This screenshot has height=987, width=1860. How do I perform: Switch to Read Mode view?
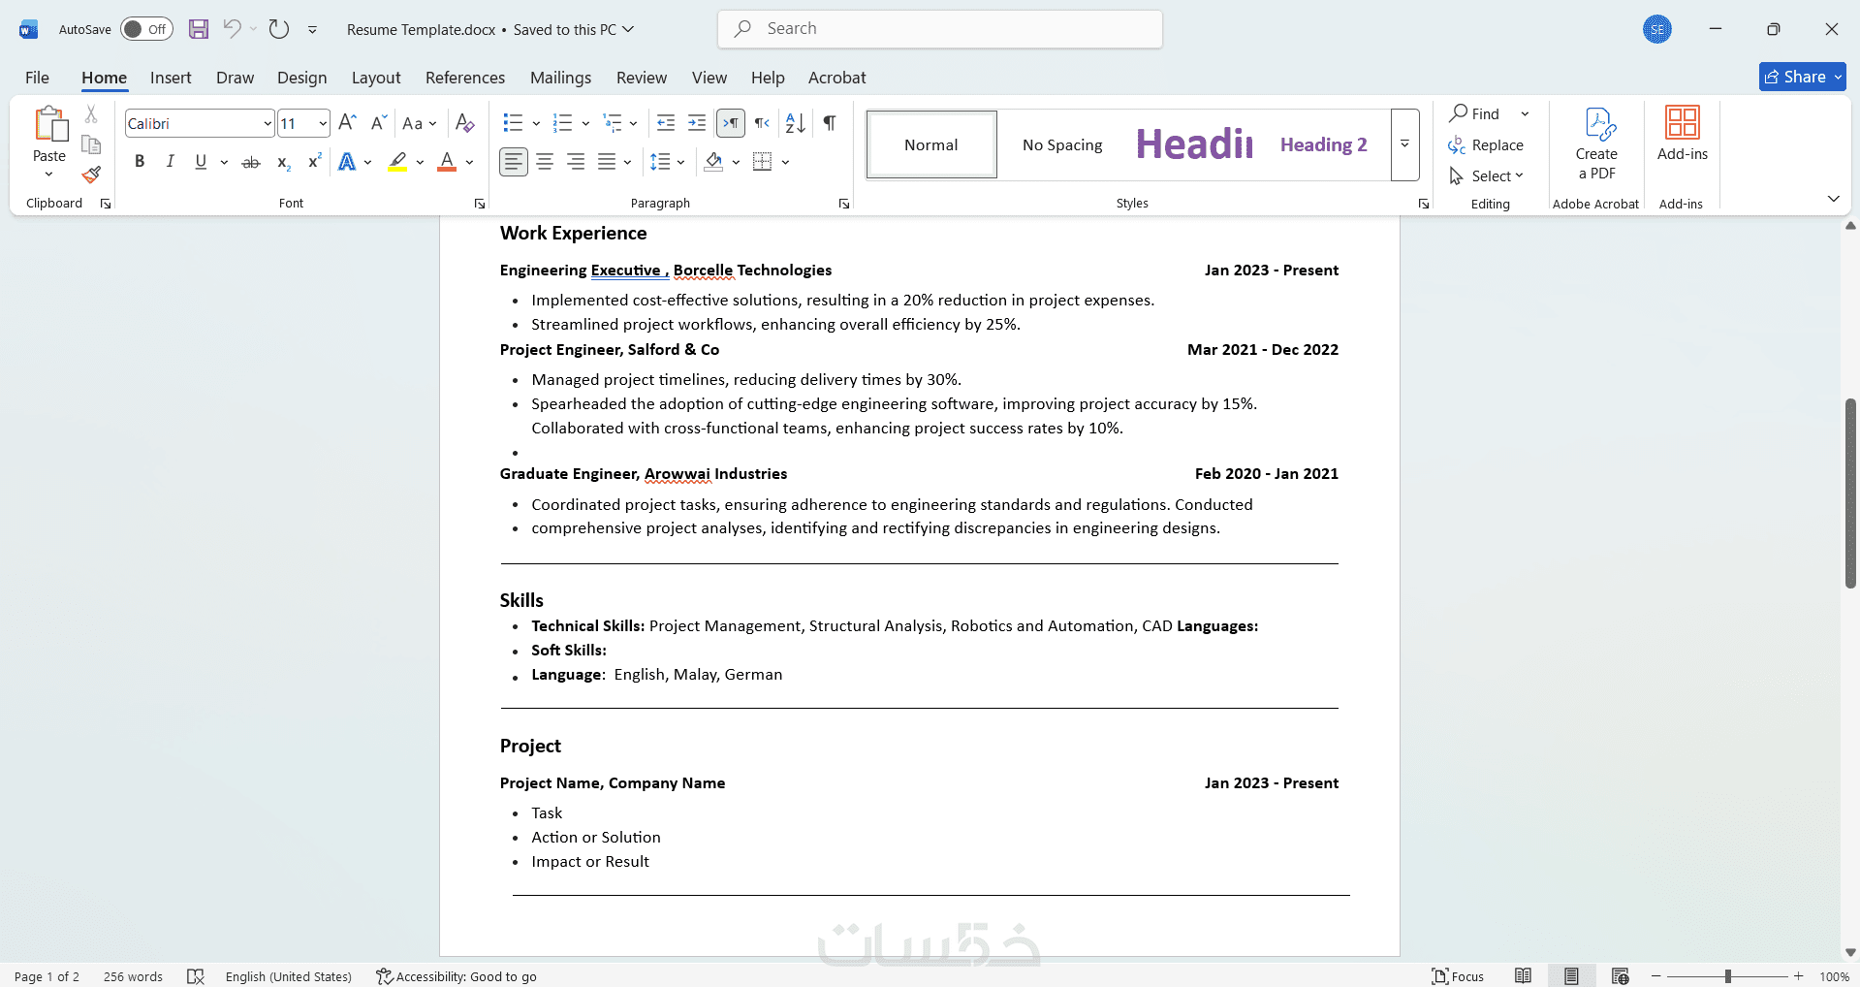tap(1524, 976)
